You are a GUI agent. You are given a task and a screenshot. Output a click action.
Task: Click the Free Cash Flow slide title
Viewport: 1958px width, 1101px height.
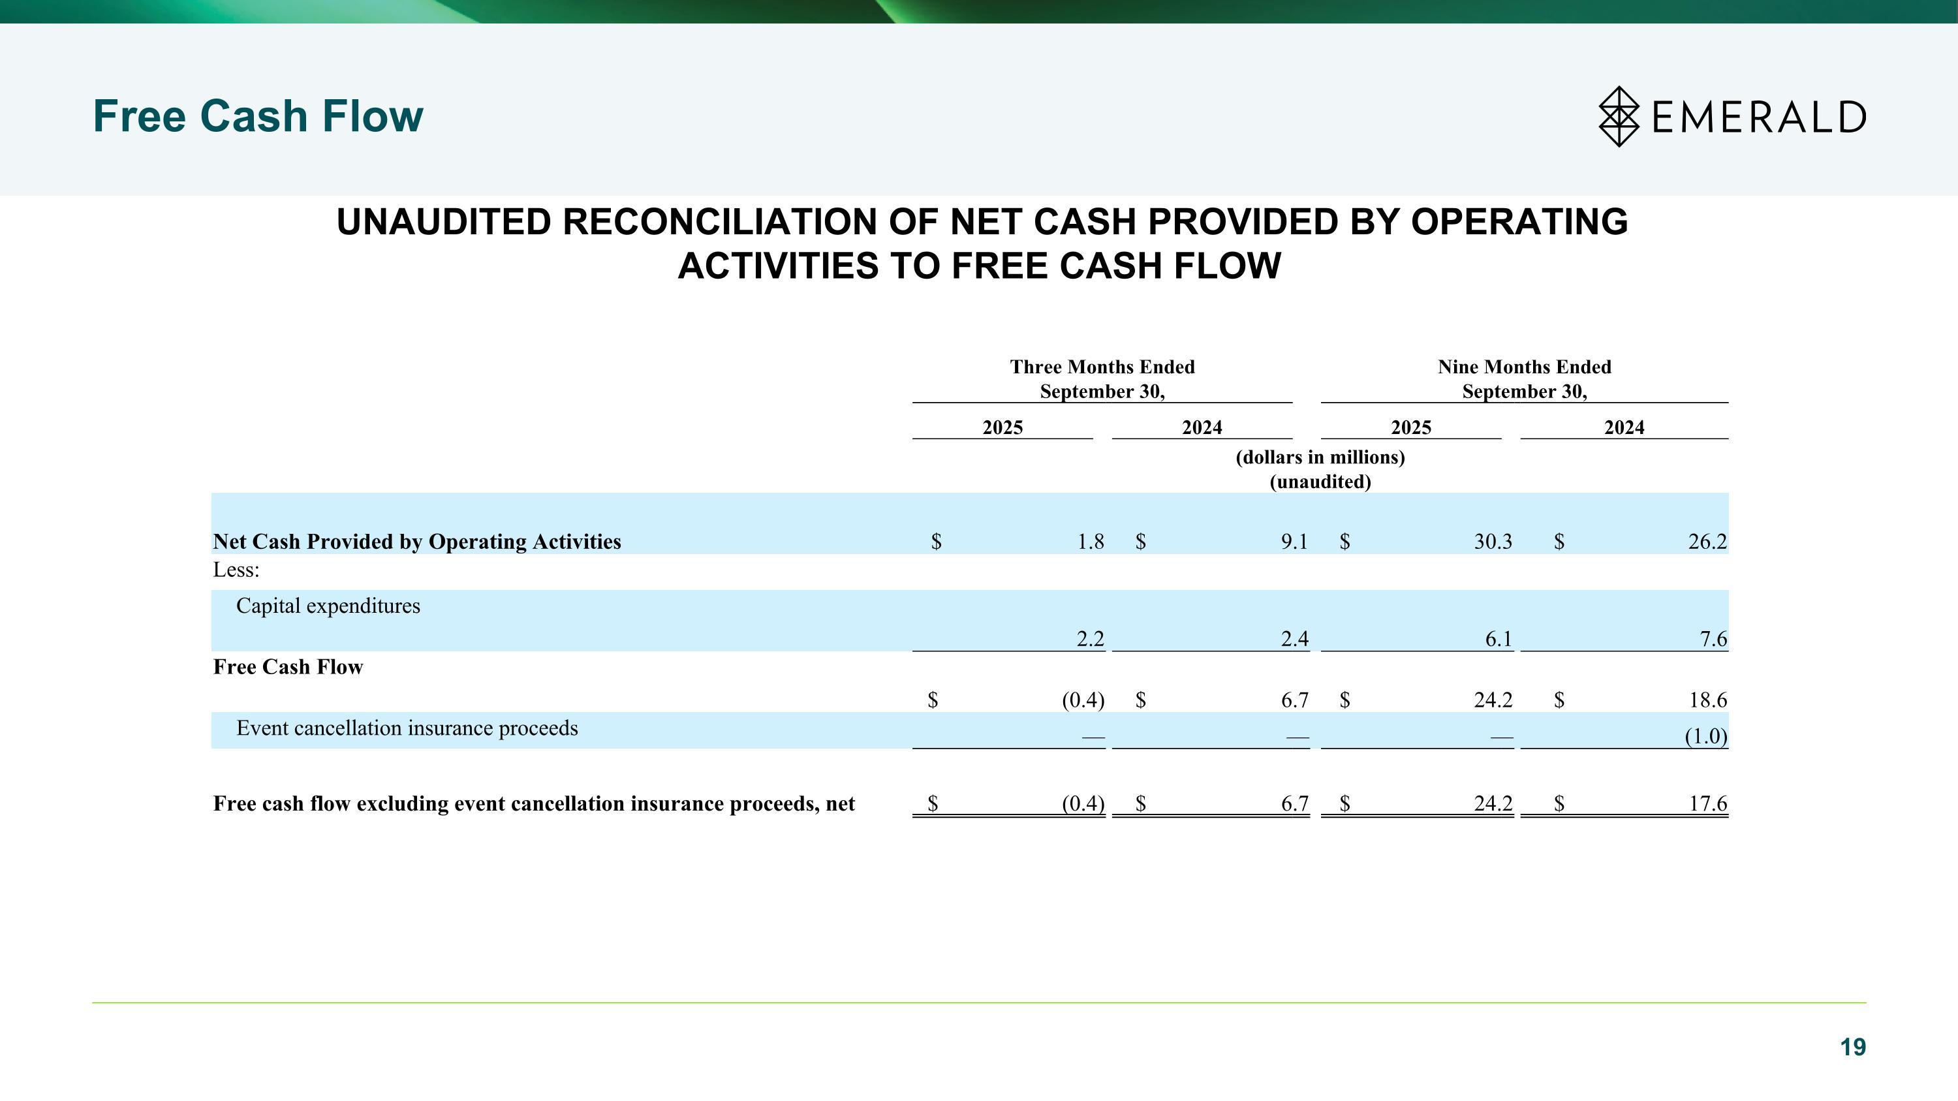tap(258, 116)
